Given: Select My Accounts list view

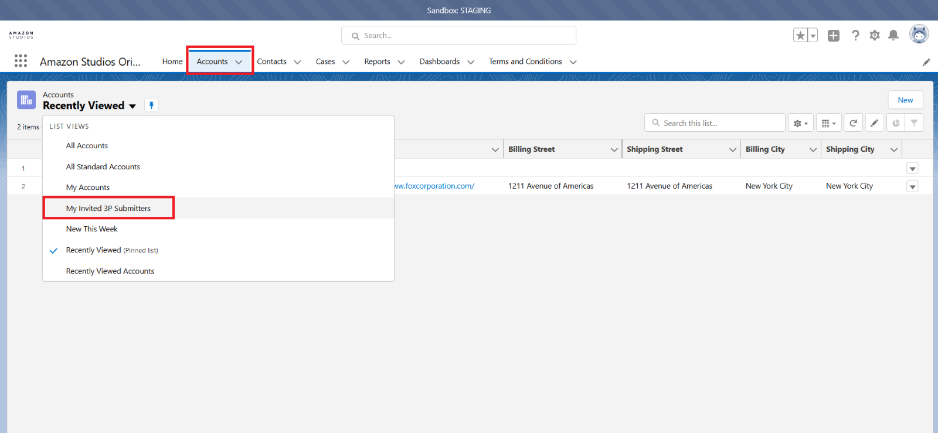Looking at the screenshot, I should tap(218, 187).
